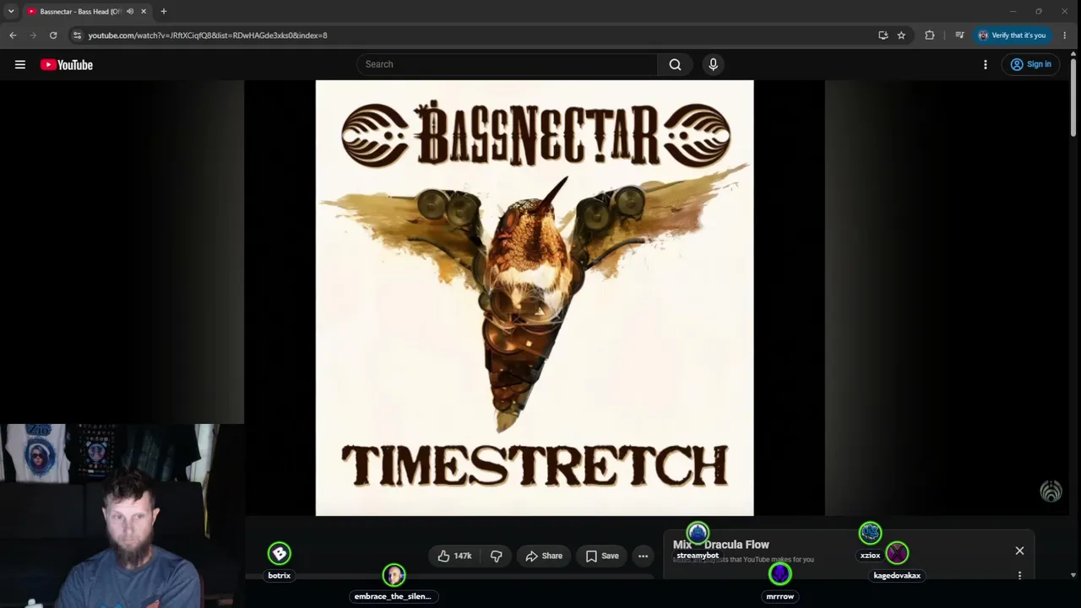Click the streamybot avatar
1081x608 pixels.
point(698,533)
